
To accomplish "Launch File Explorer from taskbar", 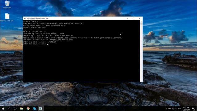I will coord(22,109).
